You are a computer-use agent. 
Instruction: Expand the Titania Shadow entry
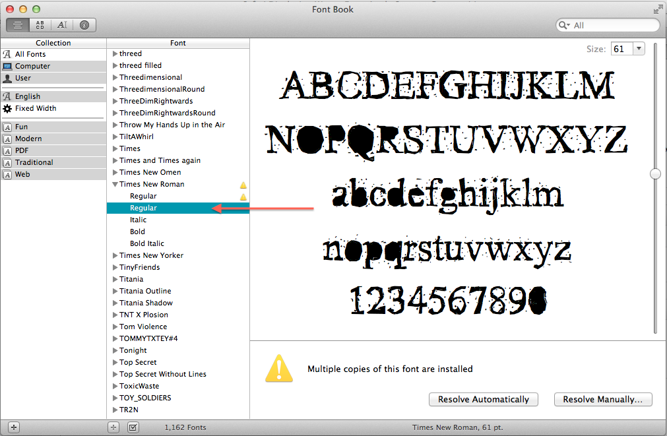pos(115,303)
